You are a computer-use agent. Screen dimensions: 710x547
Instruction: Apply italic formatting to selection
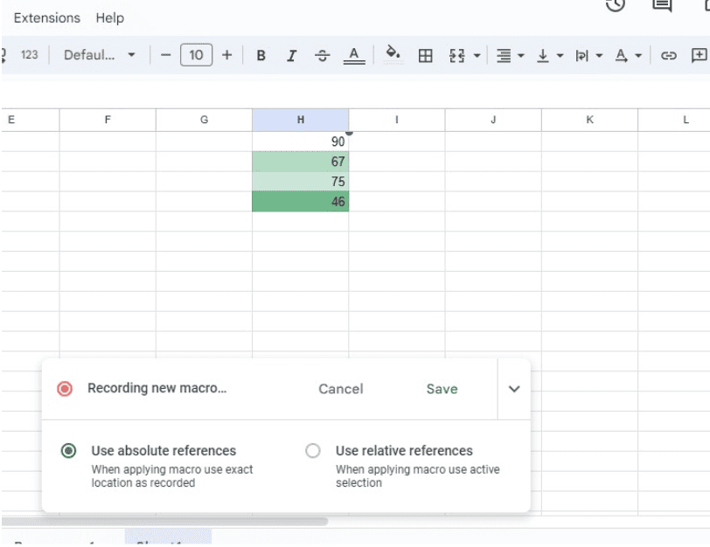pos(291,55)
